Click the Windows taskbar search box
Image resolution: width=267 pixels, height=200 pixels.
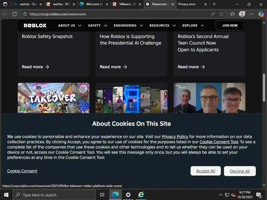pyautogui.click(x=54, y=195)
